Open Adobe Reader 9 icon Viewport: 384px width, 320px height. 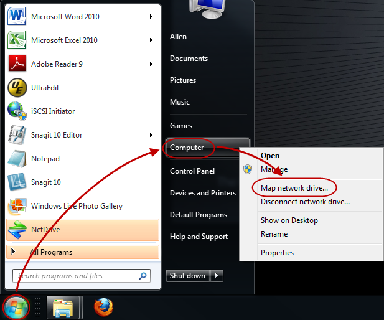[x=17, y=64]
